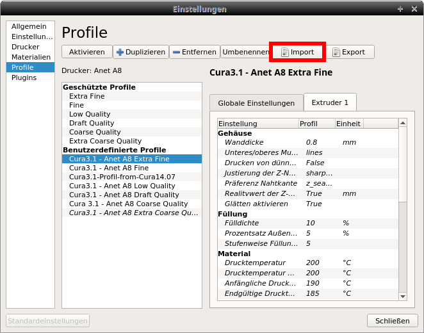424x333 pixels.
Task: Switch to Globale Einstellungen tab
Action: 256,103
